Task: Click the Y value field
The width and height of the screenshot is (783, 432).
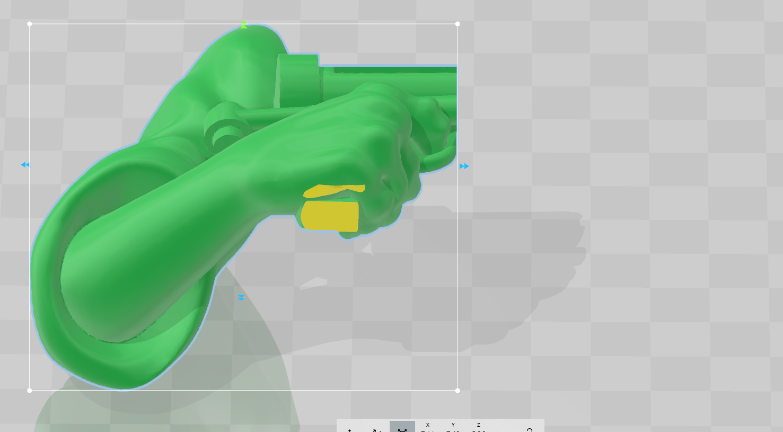Action: (x=453, y=430)
